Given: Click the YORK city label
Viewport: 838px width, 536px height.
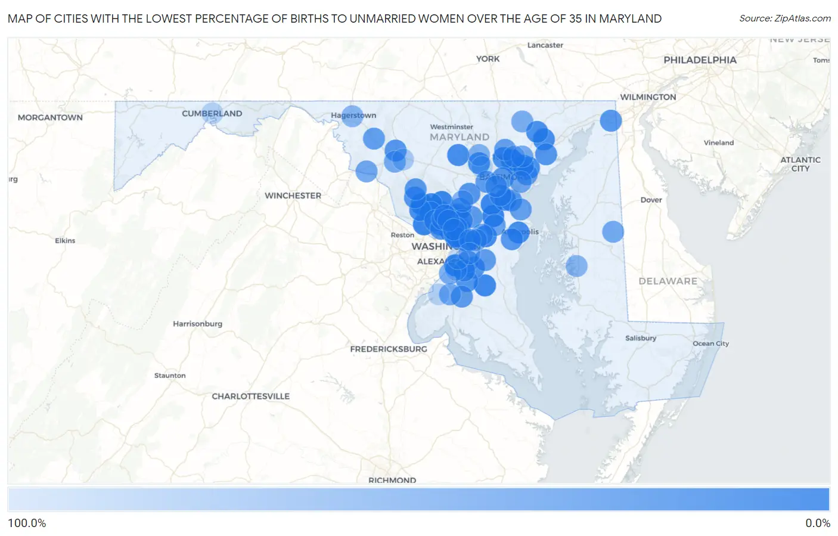Looking at the screenshot, I should [488, 59].
